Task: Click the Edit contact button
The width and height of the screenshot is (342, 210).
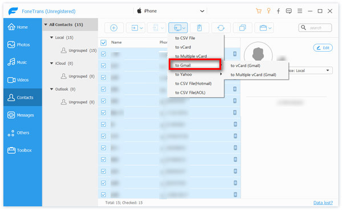Action: point(323,48)
